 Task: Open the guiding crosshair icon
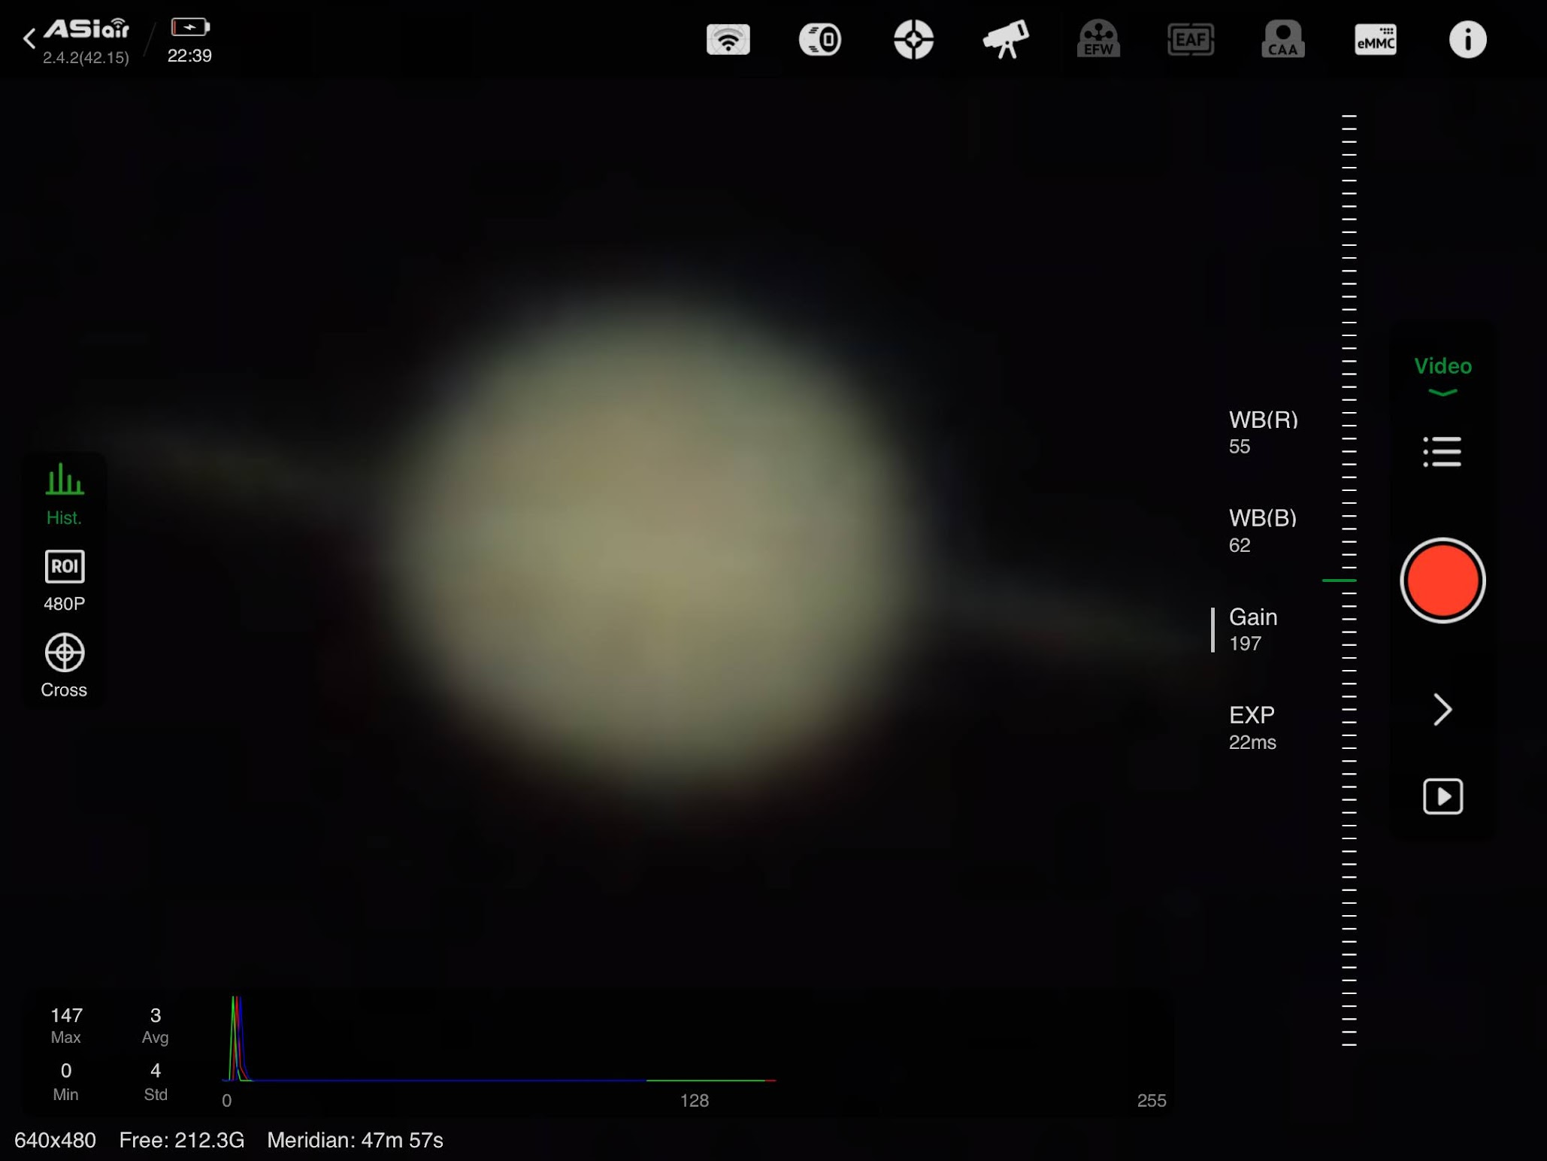click(913, 39)
